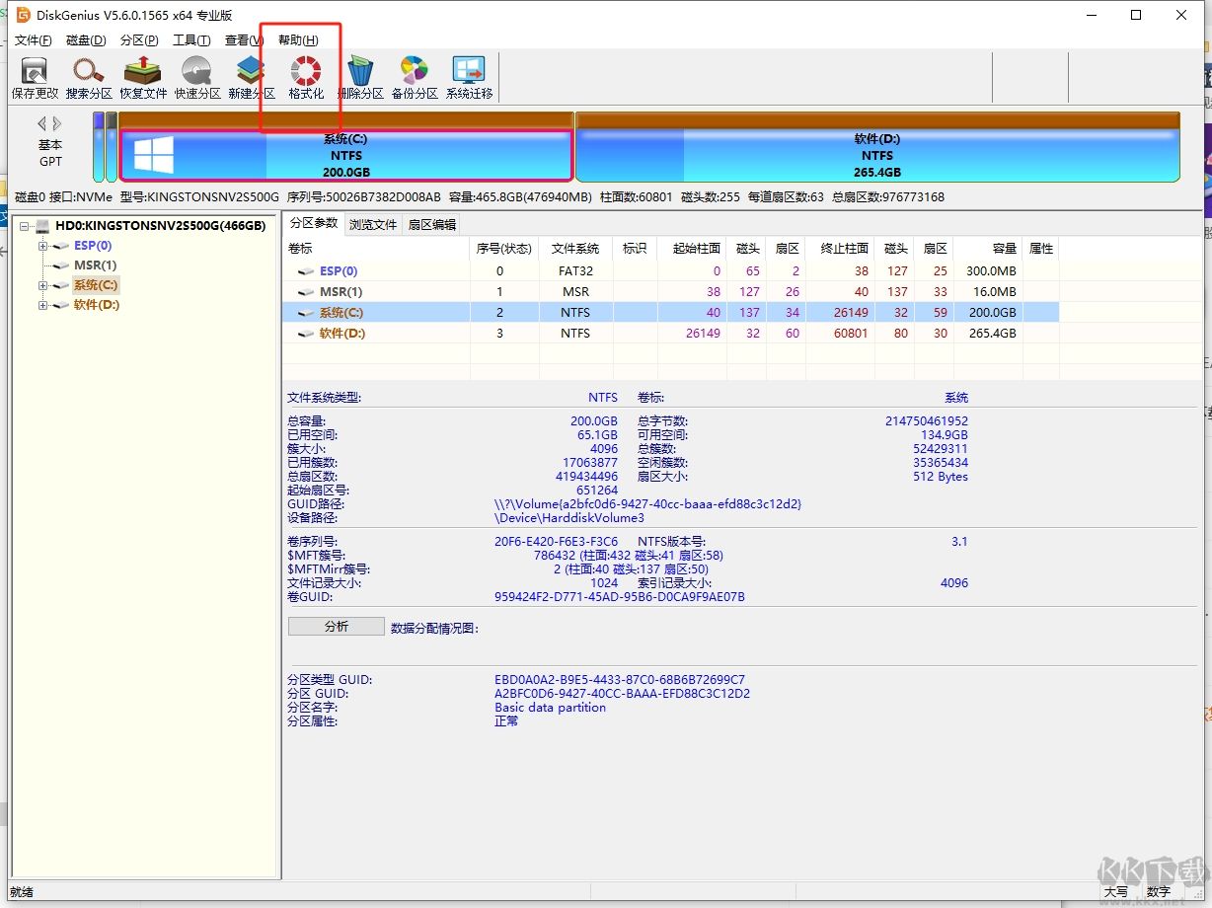
Task: Collapse the HD0:KINGSTONSNV2S500G disk node
Action: [x=26, y=226]
